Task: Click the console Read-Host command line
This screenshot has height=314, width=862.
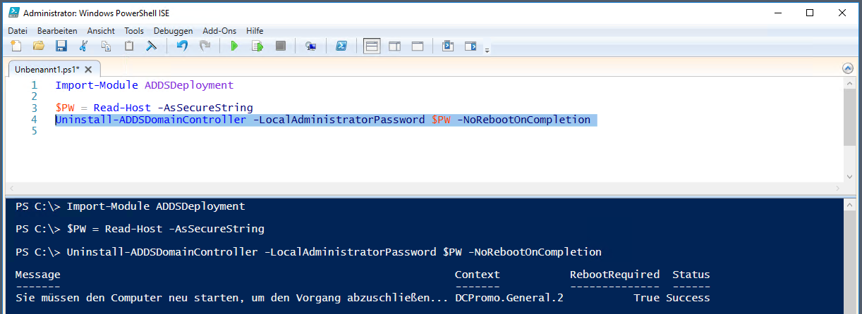Action: tap(140, 229)
